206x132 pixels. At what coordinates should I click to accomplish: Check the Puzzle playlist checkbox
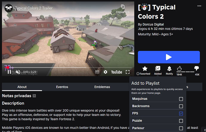tap(181, 121)
